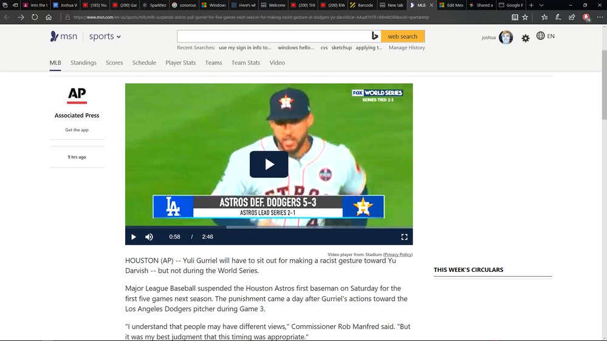Image resolution: width=607 pixels, height=341 pixels.
Task: Switch to the Google F browser tab
Action: pyautogui.click(x=511, y=5)
